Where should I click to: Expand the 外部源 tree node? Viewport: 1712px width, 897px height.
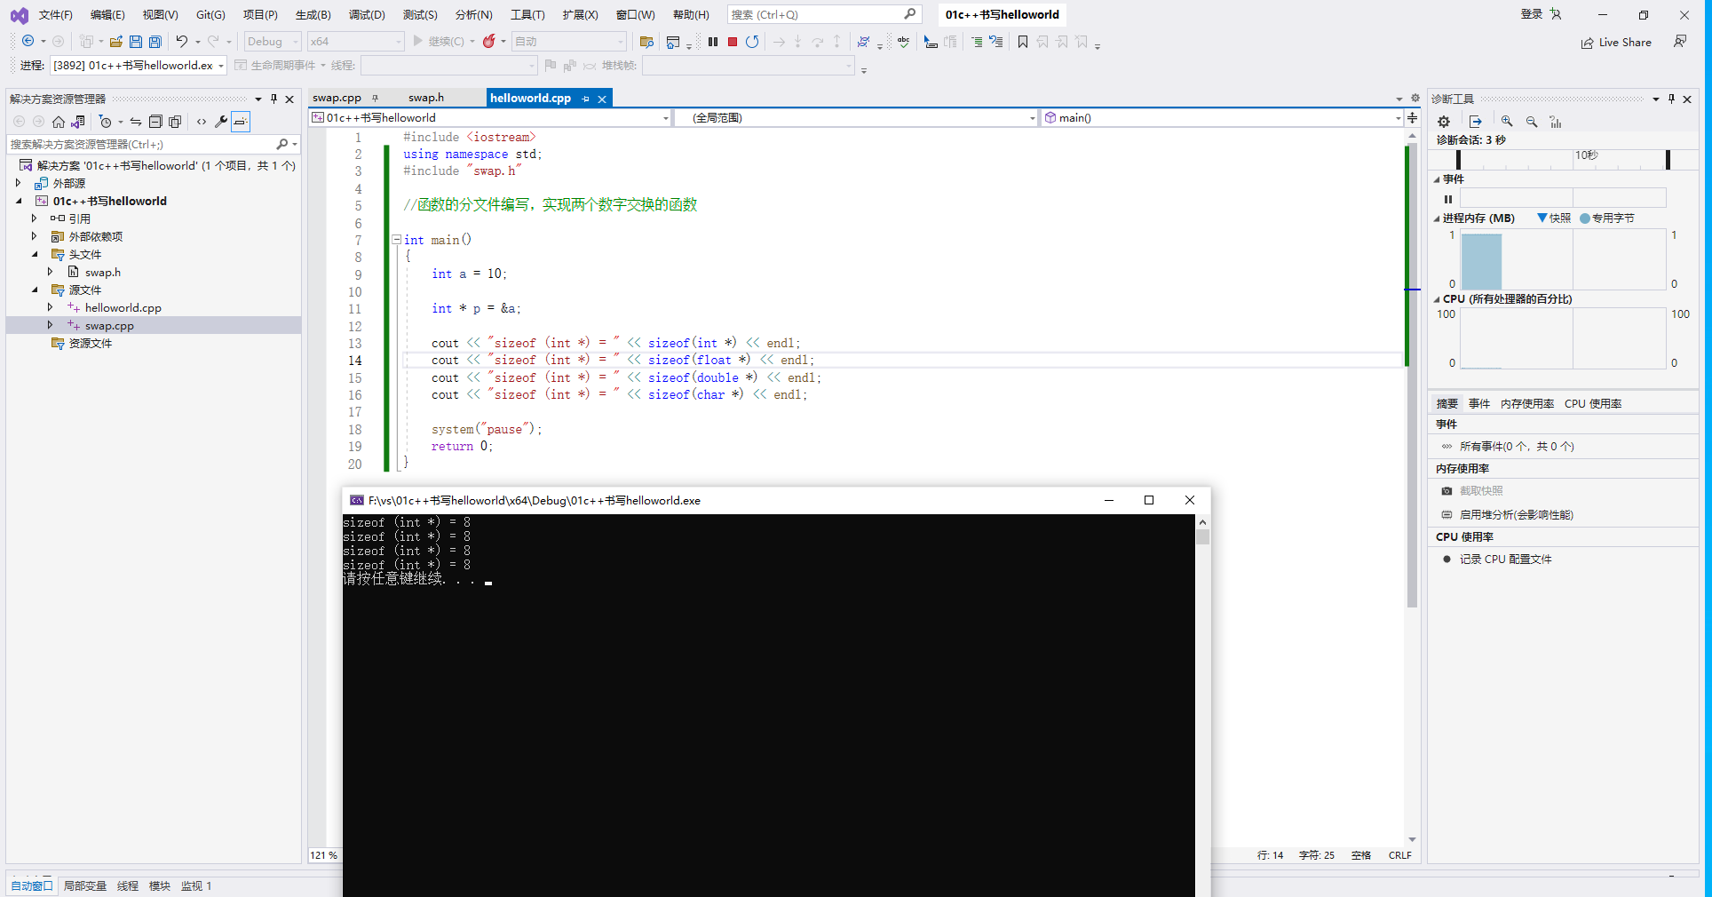(x=18, y=183)
